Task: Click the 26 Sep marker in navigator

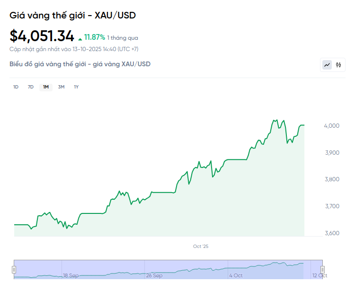Action: point(154,275)
